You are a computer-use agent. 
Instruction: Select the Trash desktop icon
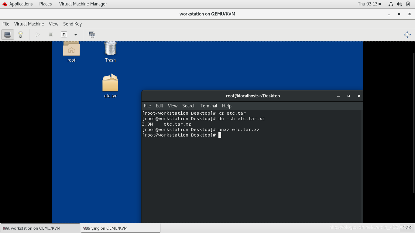point(110,52)
